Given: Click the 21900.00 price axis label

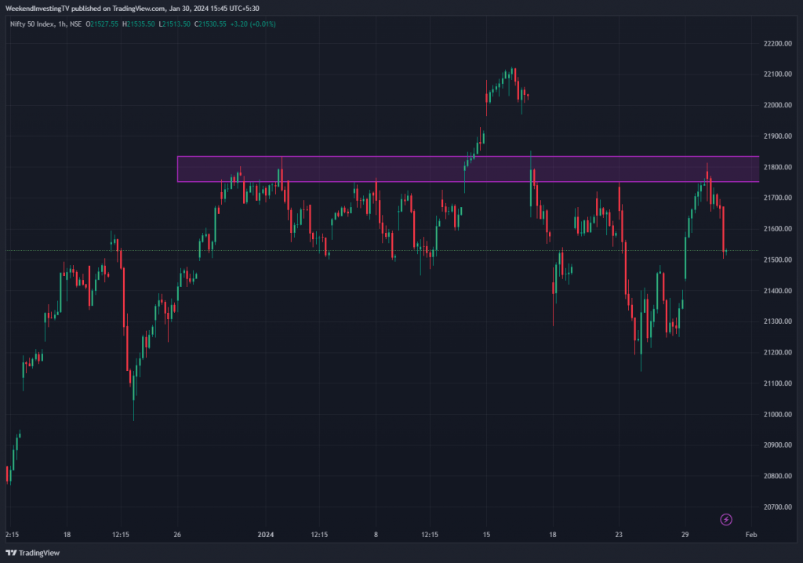Looking at the screenshot, I should pyautogui.click(x=777, y=136).
